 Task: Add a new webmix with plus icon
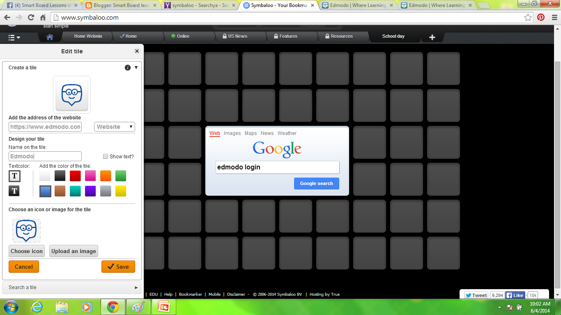point(432,37)
